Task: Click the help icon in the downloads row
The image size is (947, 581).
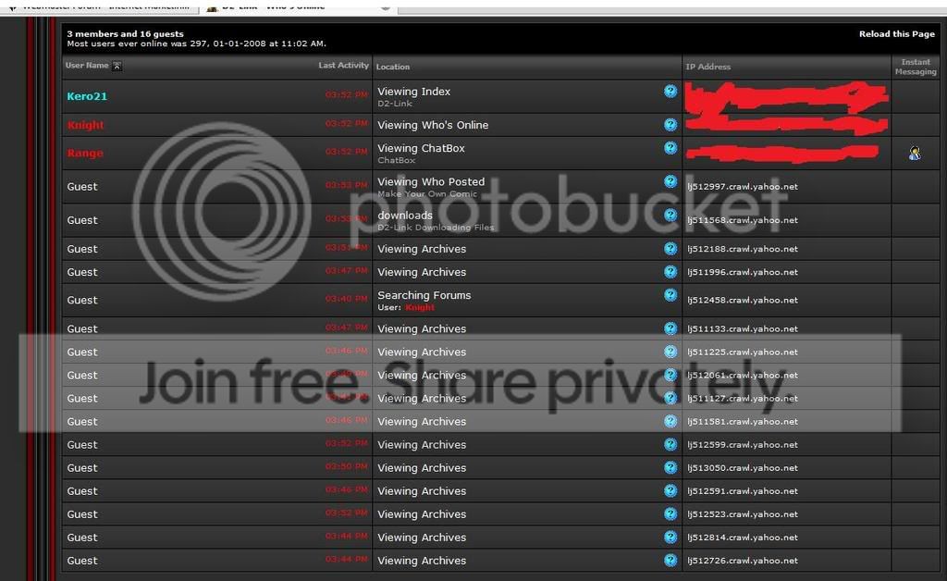Action: 670,215
